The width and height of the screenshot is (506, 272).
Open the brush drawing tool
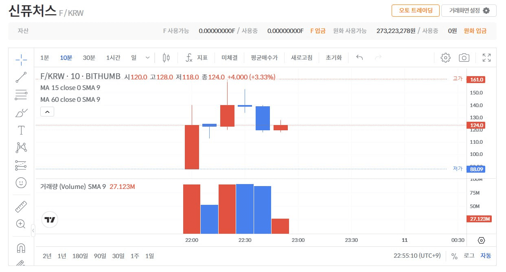tap(21, 113)
